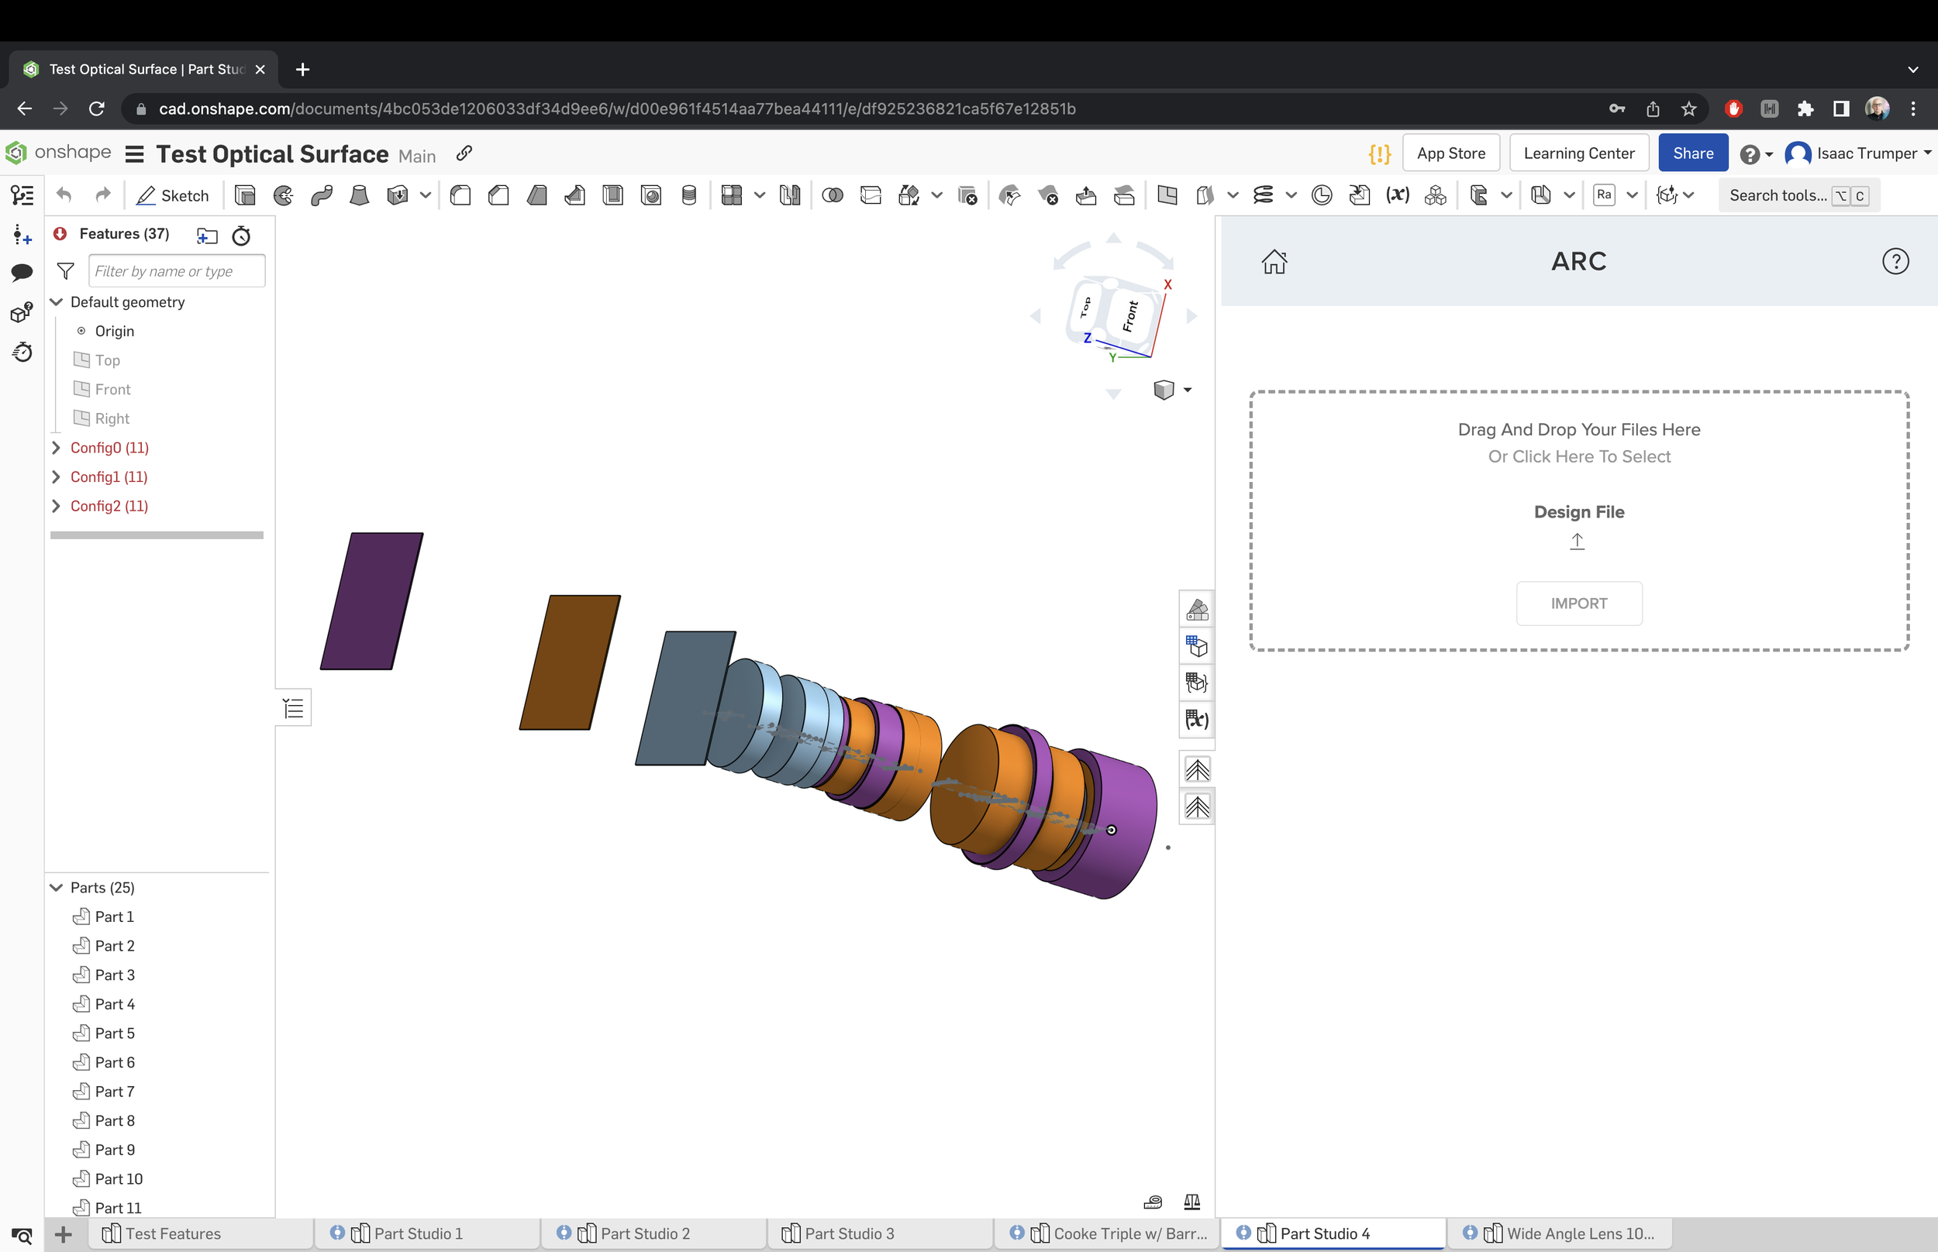Collapse the Parts (25) list
The width and height of the screenshot is (1938, 1252).
(56, 888)
